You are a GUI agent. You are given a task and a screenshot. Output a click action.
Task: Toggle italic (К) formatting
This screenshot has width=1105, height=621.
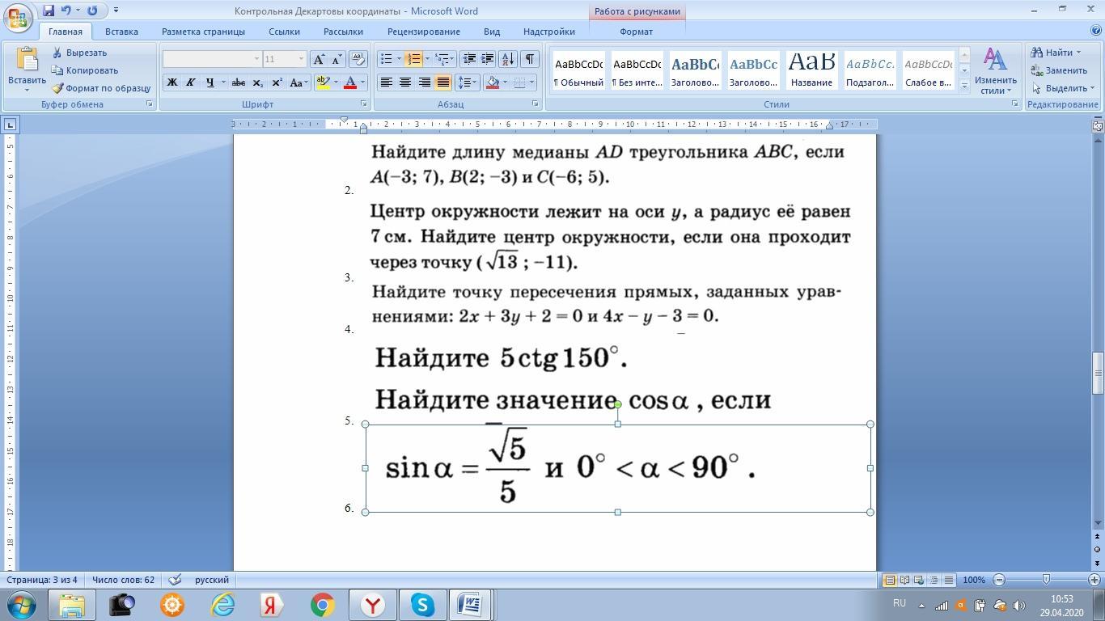point(190,82)
